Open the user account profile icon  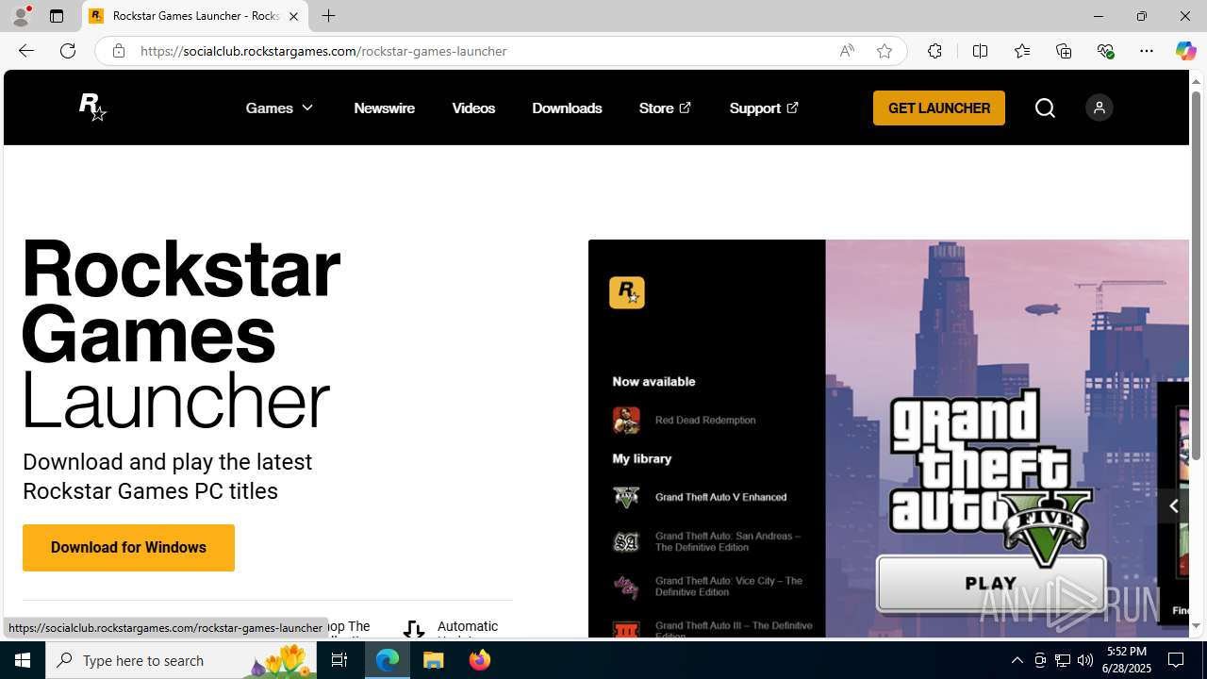(x=1099, y=108)
